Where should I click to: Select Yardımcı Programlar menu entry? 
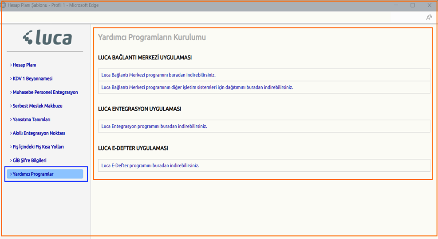click(45, 174)
